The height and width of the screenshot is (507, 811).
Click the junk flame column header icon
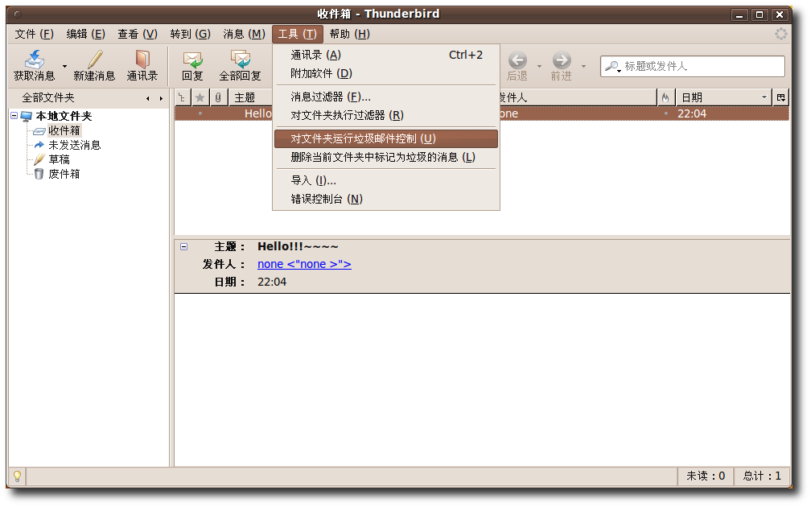[665, 97]
